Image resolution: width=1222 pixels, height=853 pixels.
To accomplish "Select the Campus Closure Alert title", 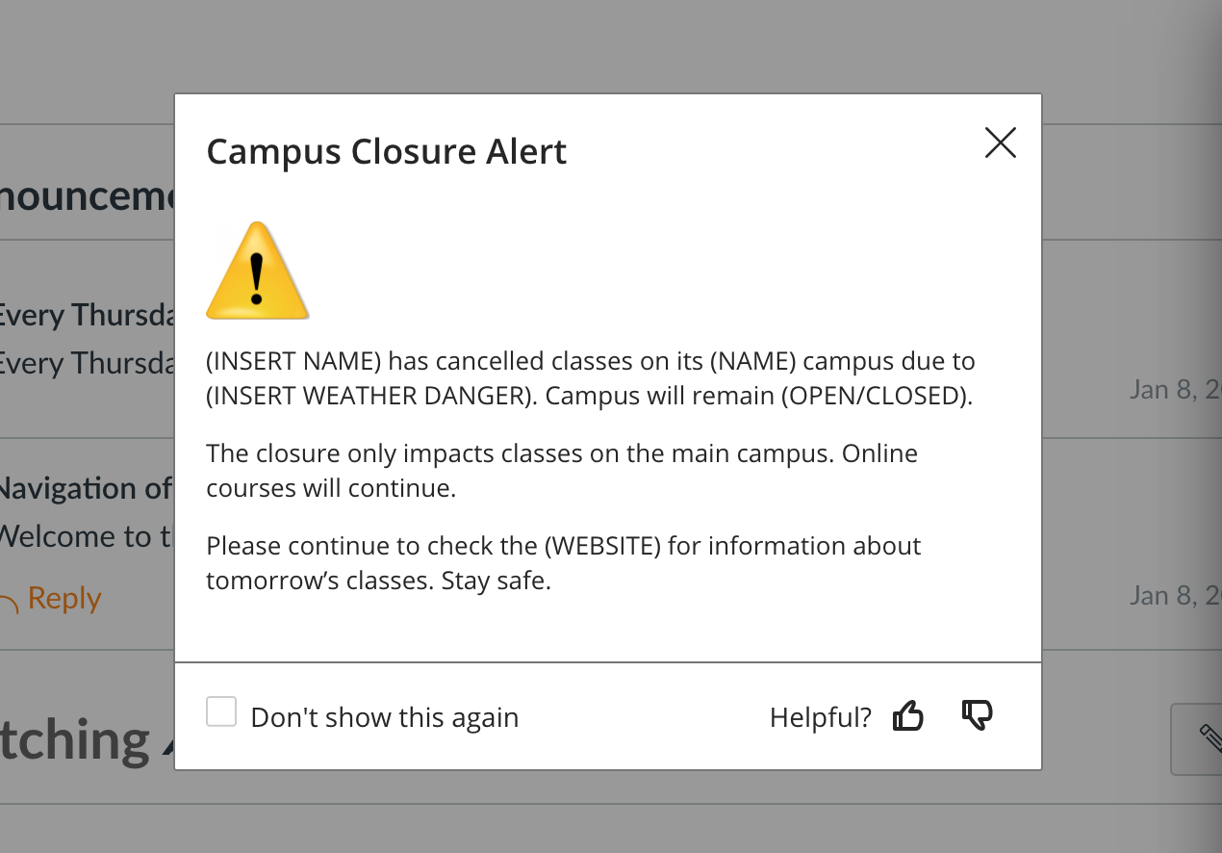I will (x=386, y=151).
